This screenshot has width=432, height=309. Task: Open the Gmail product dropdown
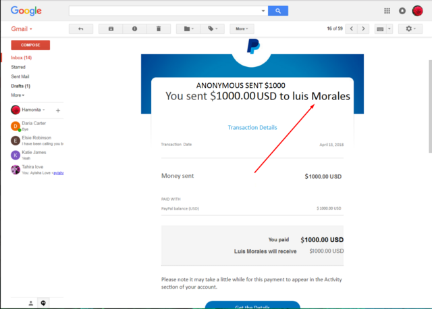tap(22, 28)
